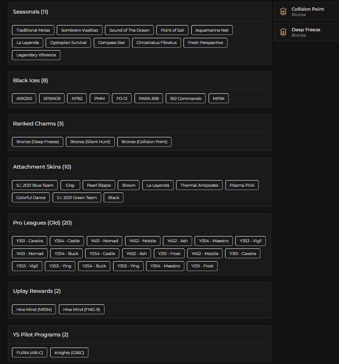Click the Bronze (Silent Hunt) charm tag

(90, 142)
